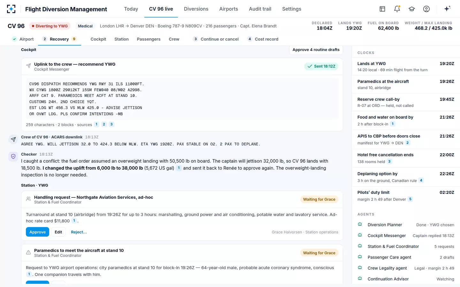This screenshot has width=460, height=287.
Task: Switch to the Today tab
Action: [131, 9]
